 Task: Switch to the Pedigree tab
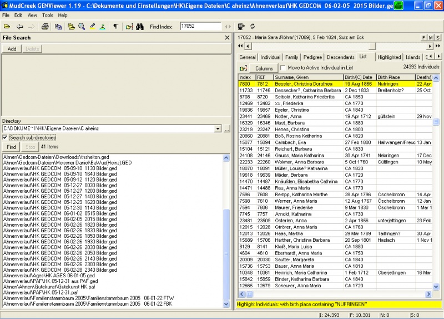click(x=312, y=57)
